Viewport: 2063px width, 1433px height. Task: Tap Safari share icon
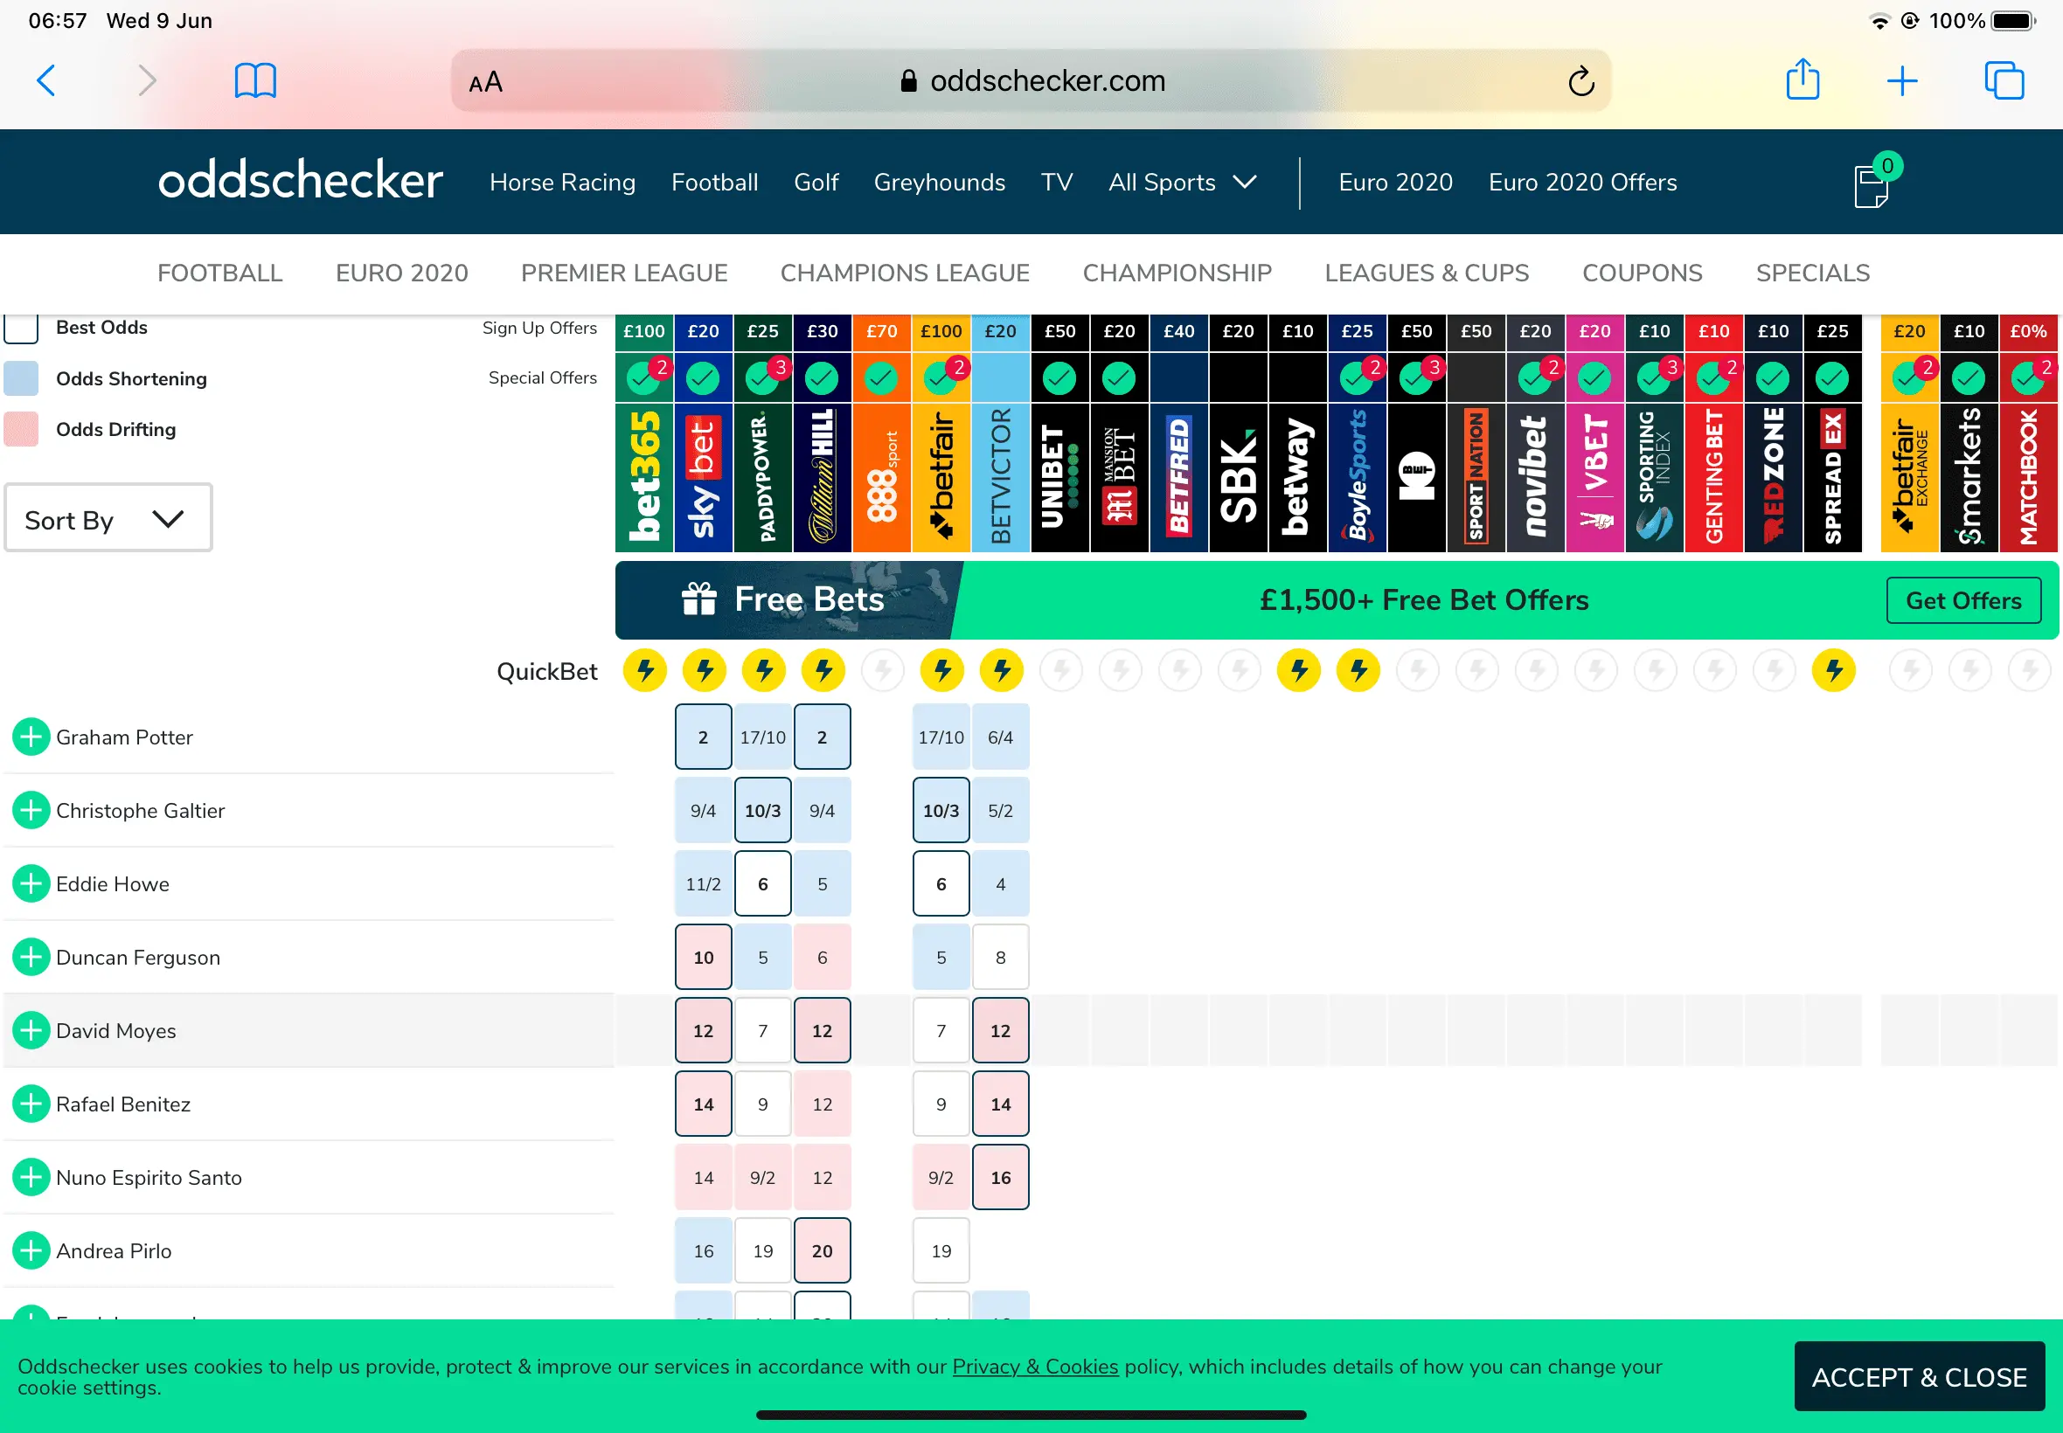tap(1802, 80)
